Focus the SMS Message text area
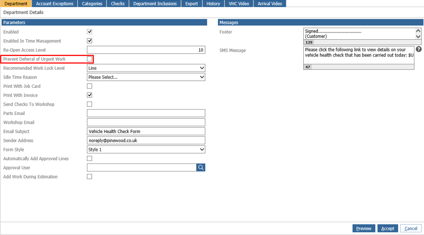Viewport: 424px width, 235px height. coord(359,55)
